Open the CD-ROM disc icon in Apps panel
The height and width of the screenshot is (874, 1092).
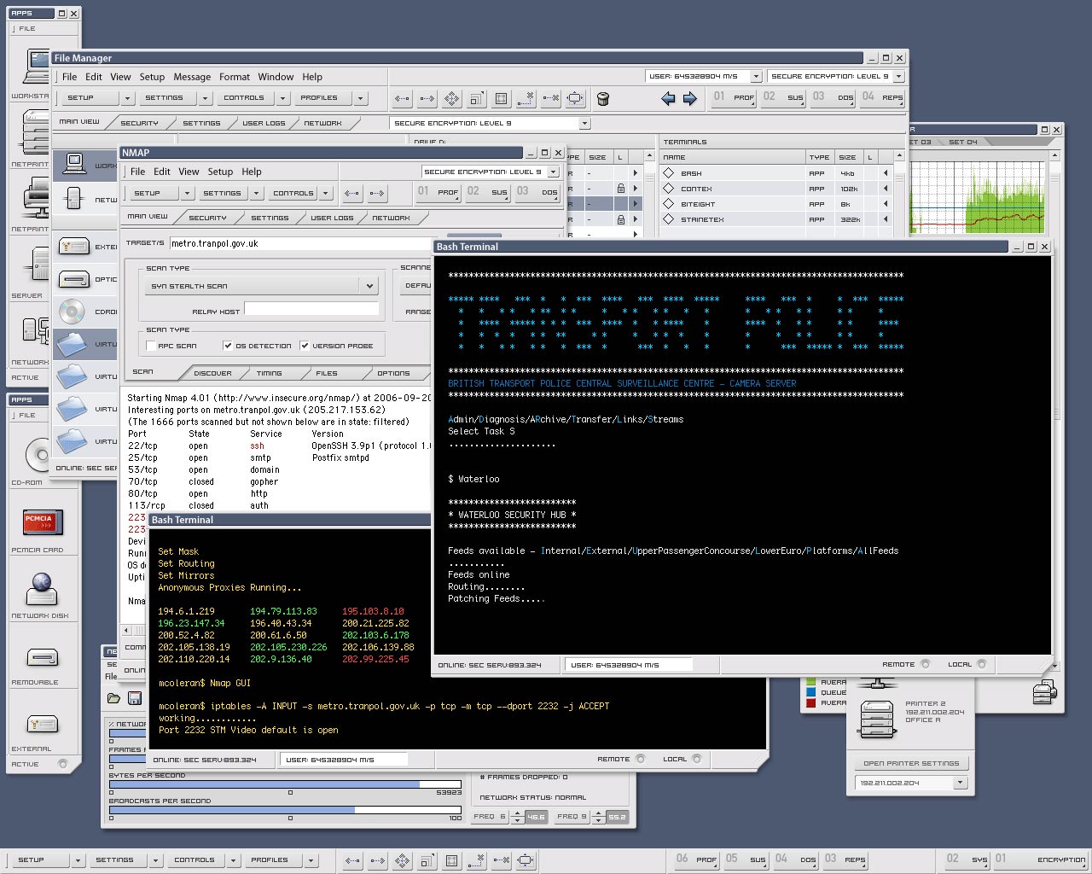point(38,455)
